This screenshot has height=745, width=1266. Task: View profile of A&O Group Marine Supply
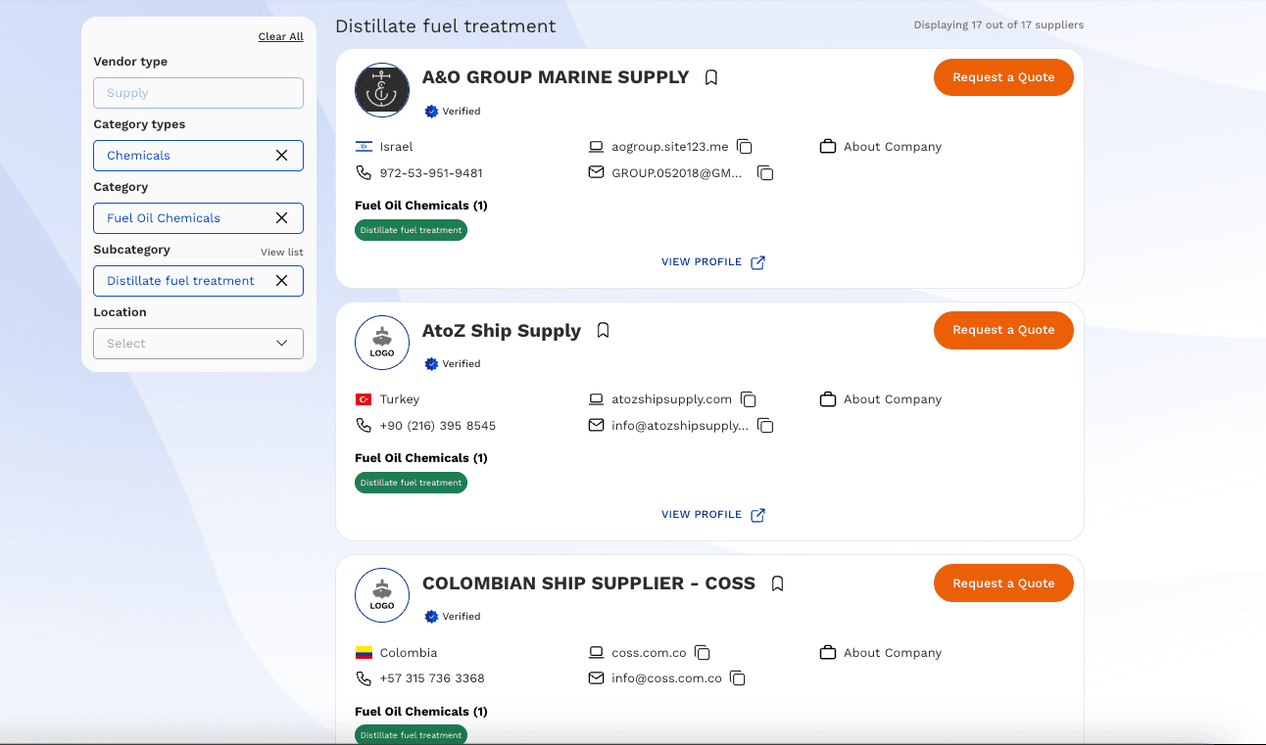pos(712,262)
